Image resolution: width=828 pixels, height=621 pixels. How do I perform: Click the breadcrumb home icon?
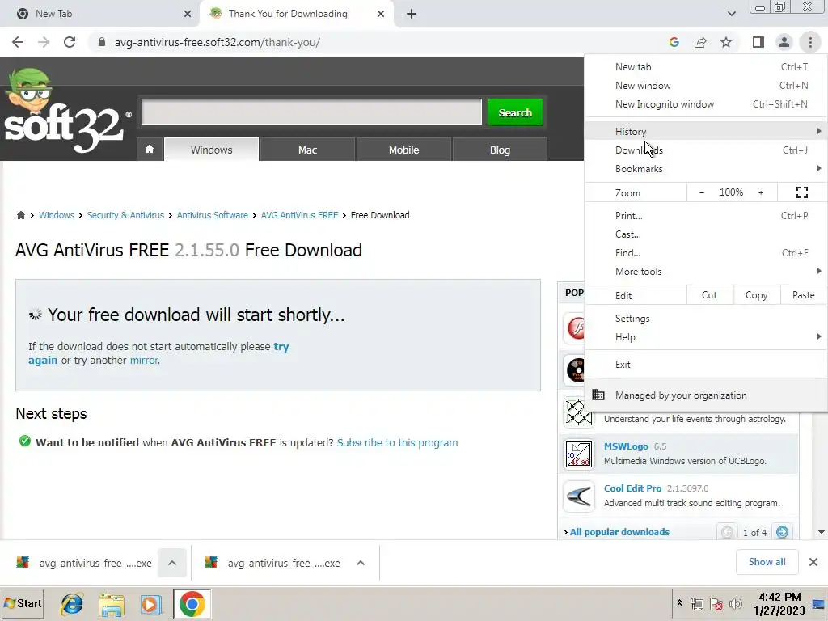[20, 215]
